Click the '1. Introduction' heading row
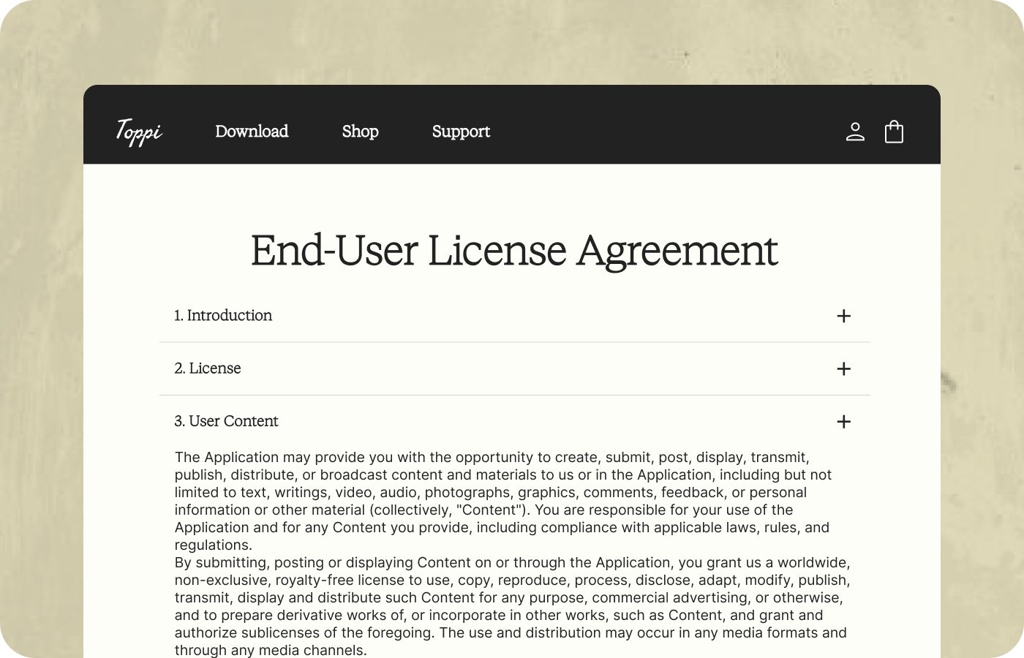This screenshot has height=658, width=1024. point(223,316)
